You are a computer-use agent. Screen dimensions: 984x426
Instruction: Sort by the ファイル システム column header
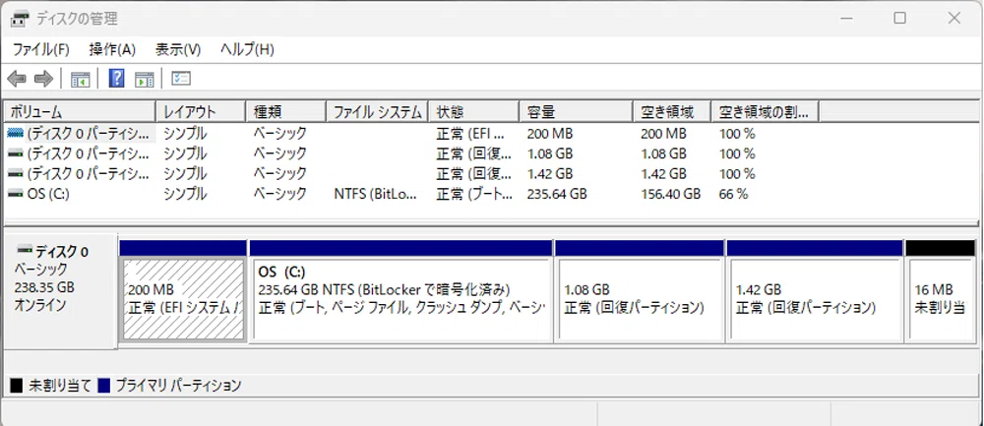pos(377,112)
